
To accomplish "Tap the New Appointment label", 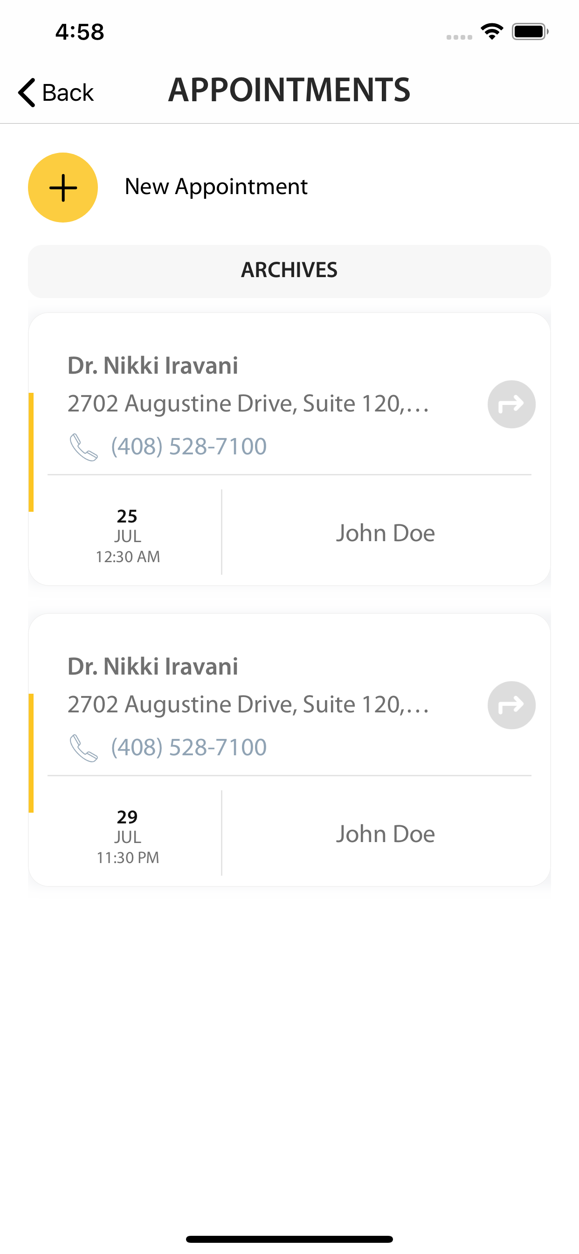I will 216,187.
